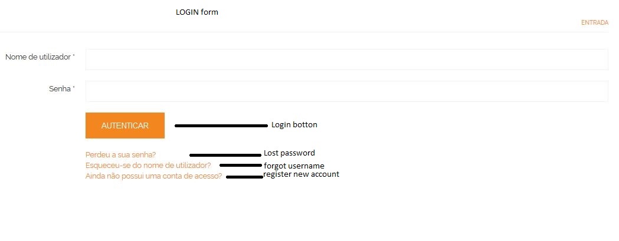Click black line pointing to 'forgot username'
The width and height of the screenshot is (619, 241).
241,165
